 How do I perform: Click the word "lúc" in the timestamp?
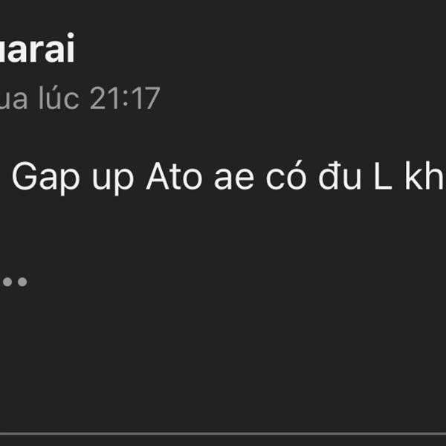(x=59, y=98)
